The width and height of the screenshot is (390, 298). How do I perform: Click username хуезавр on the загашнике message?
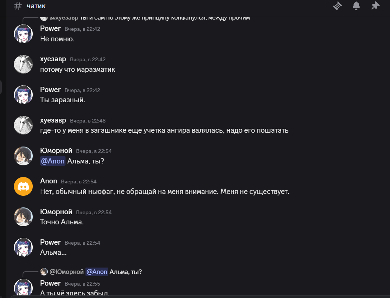coord(53,120)
